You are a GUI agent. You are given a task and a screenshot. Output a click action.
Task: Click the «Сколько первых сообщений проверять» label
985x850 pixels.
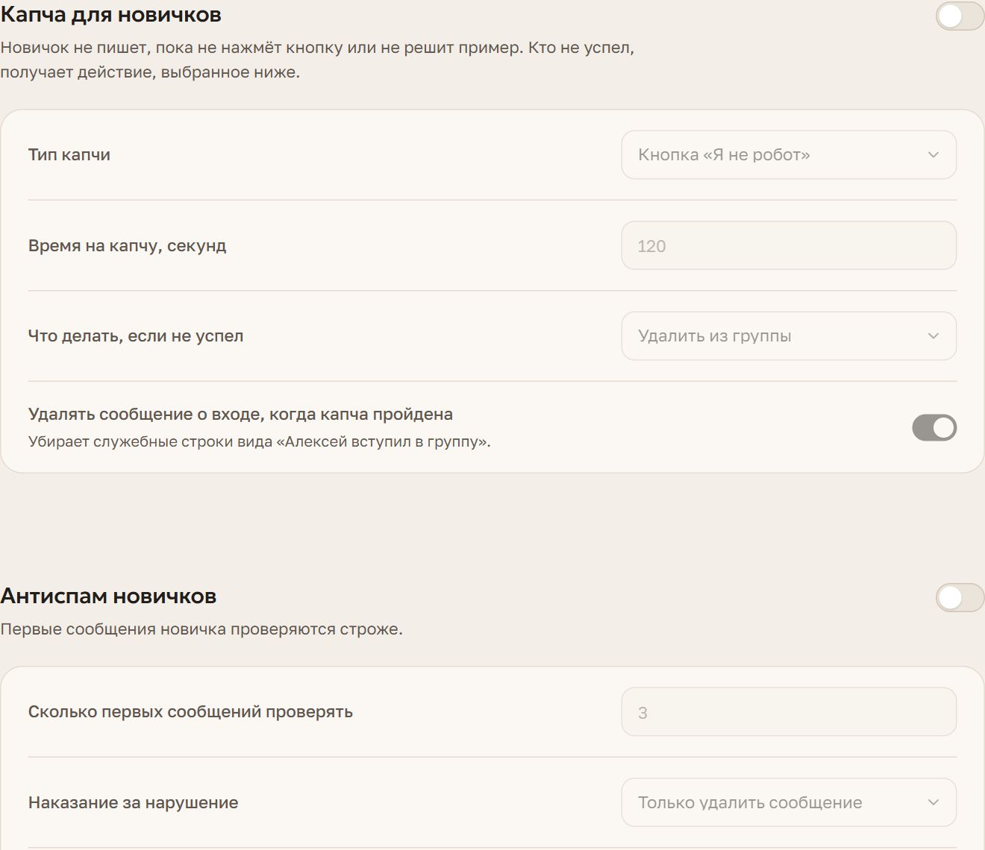pyautogui.click(x=190, y=711)
